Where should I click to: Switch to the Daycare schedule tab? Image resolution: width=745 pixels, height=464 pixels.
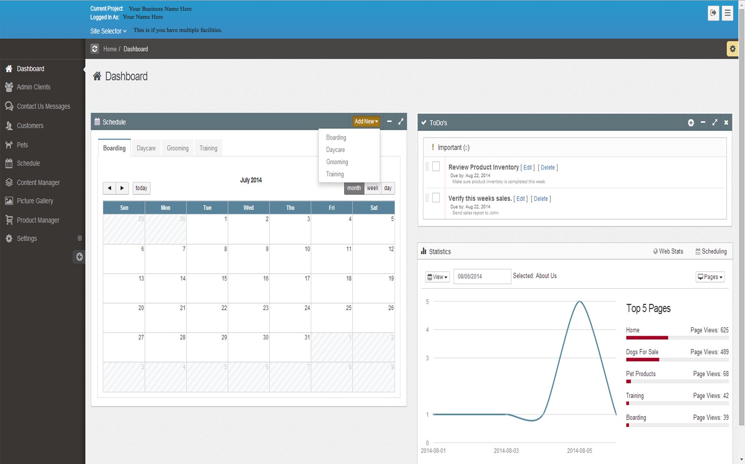click(x=146, y=148)
